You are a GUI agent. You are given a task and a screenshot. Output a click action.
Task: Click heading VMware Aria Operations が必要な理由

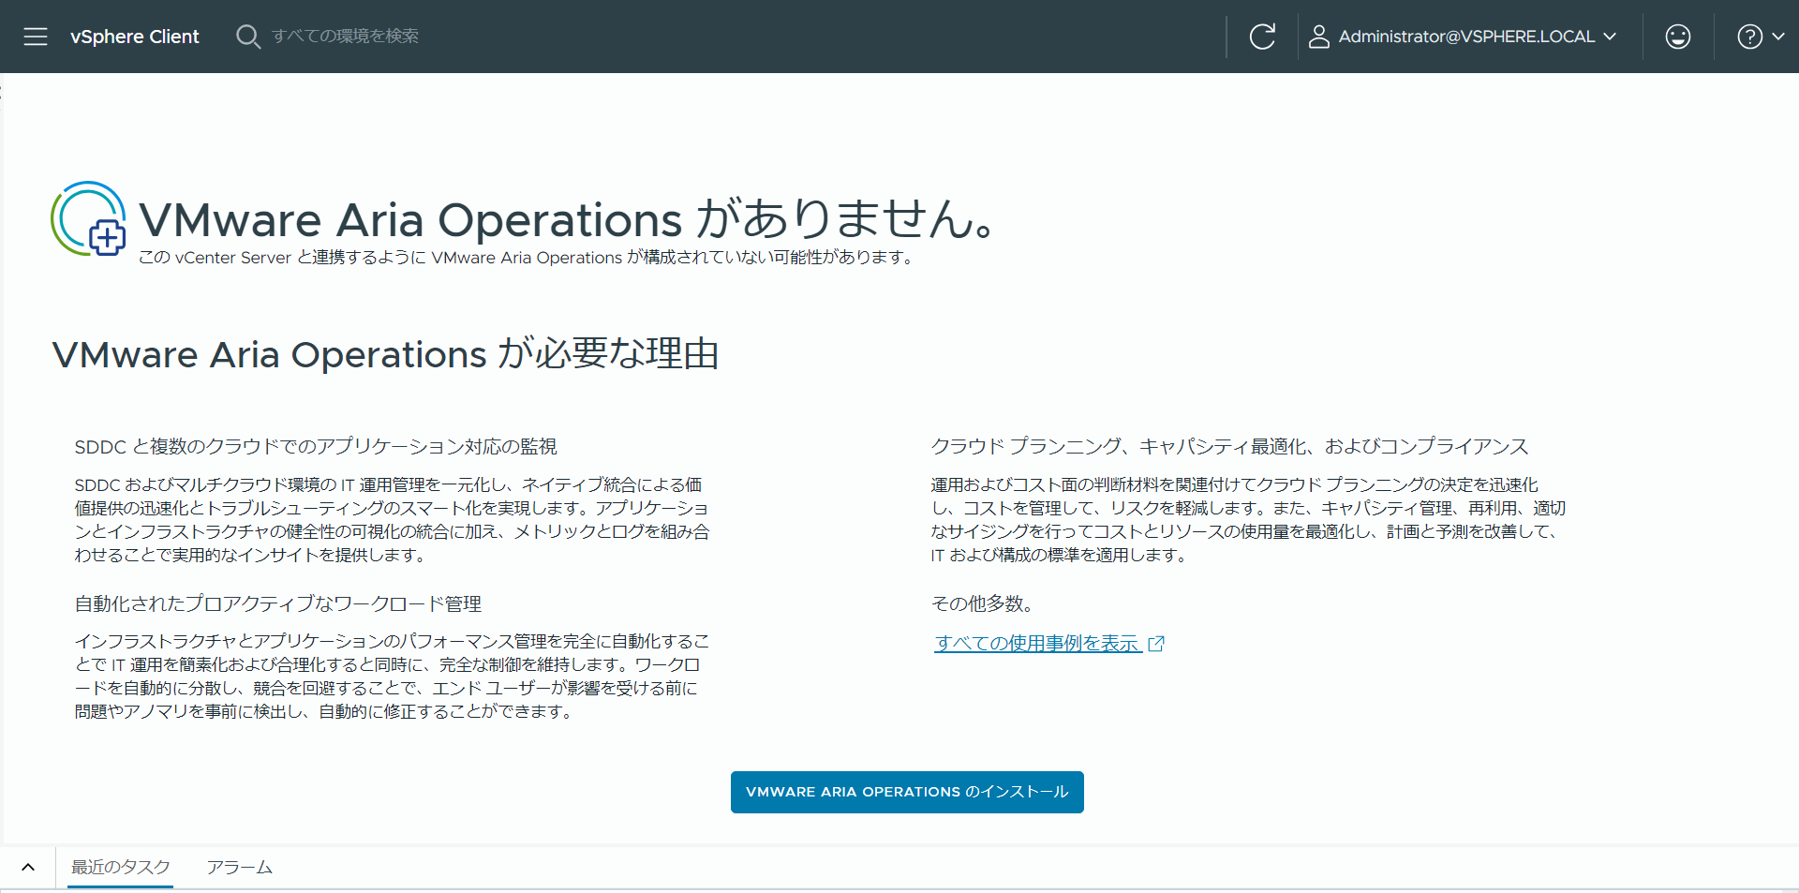pyautogui.click(x=385, y=354)
